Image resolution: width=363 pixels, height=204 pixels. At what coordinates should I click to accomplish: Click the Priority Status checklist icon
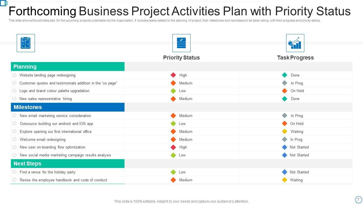(x=181, y=43)
